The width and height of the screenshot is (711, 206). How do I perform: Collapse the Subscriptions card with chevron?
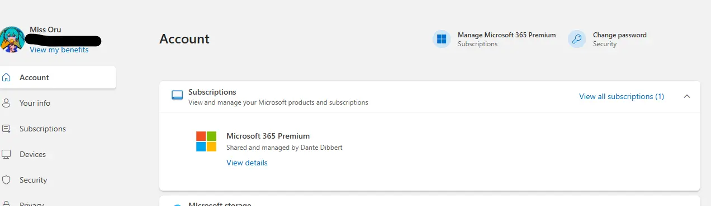(687, 96)
